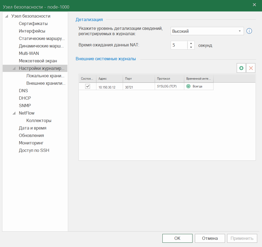Collapse the NetFlow tree branch
The height and width of the screenshot is (247, 262).
coord(14,113)
